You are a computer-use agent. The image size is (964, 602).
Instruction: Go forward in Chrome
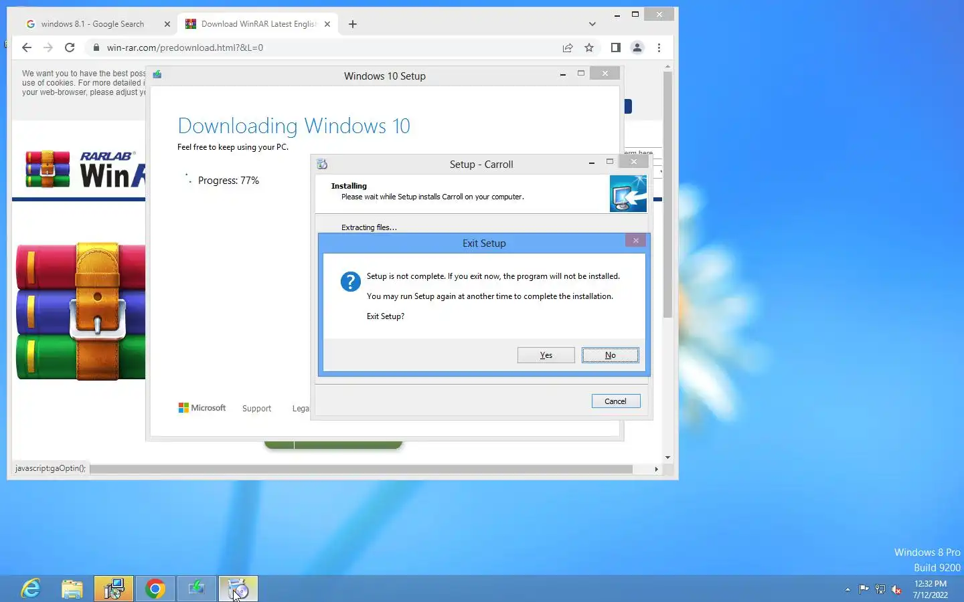[48, 47]
